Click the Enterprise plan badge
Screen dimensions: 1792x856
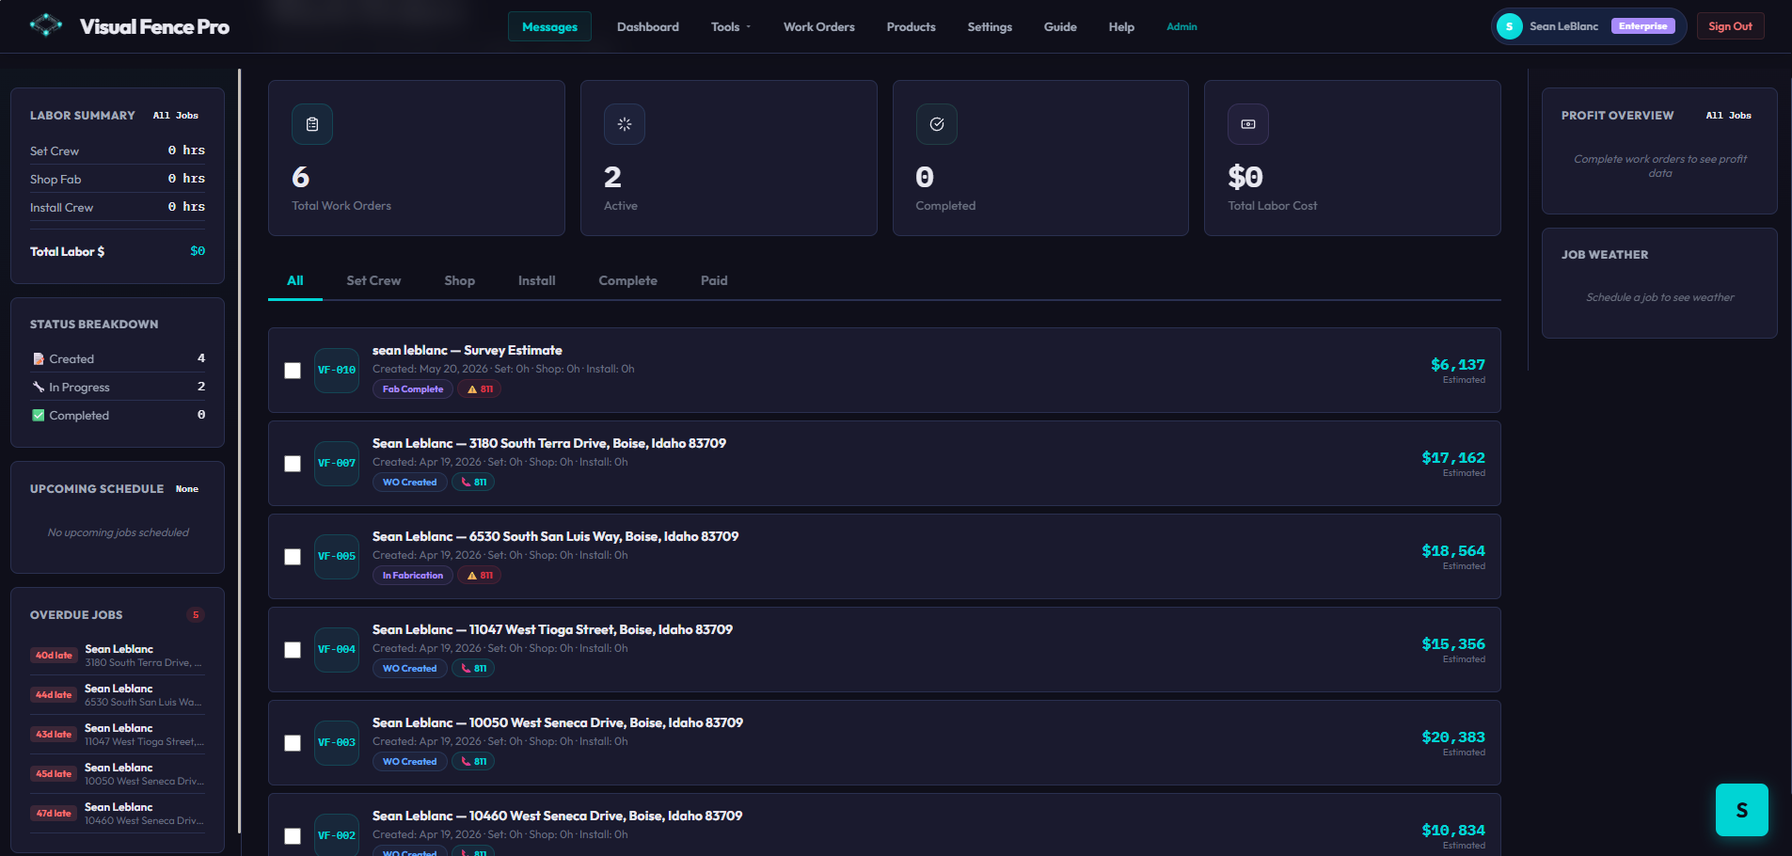(x=1643, y=26)
